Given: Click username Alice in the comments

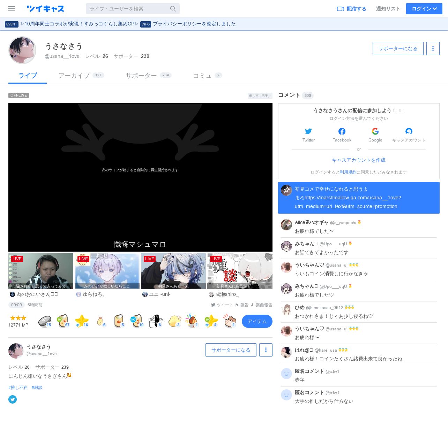Looking at the screenshot, I should click(312, 222).
